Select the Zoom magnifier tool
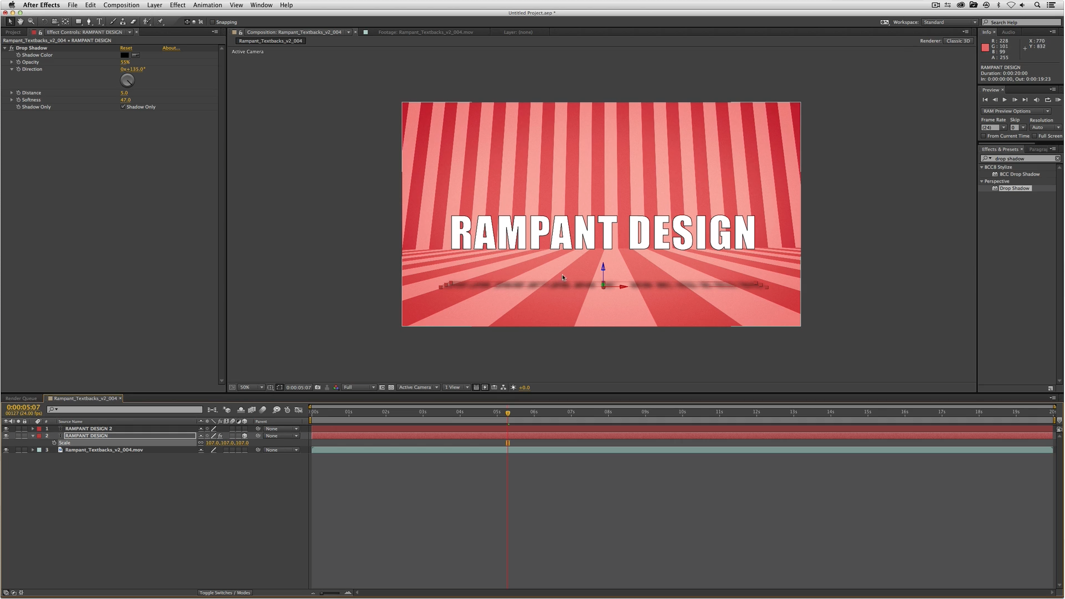 [x=31, y=22]
